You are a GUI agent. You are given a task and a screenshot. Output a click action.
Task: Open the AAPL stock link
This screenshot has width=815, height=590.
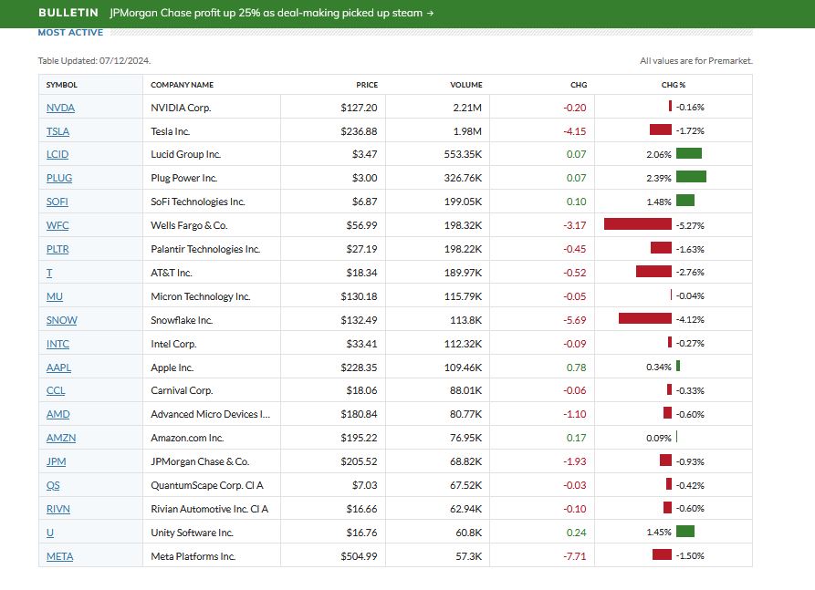[58, 368]
